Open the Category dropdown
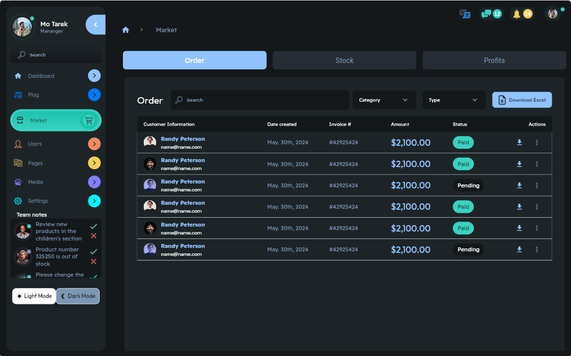 pyautogui.click(x=384, y=100)
